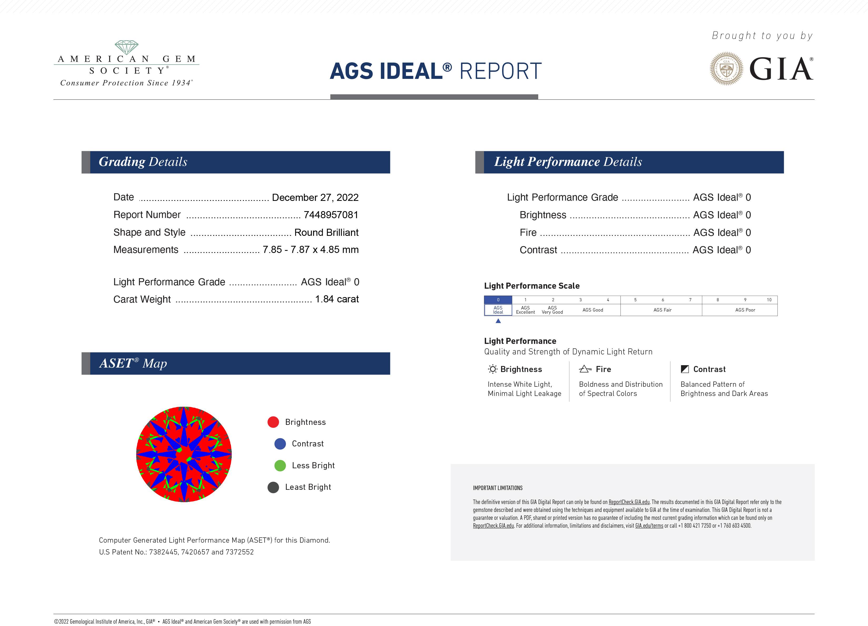Select the highlighted 0 AGS Ideal scale cell

[x=498, y=306]
